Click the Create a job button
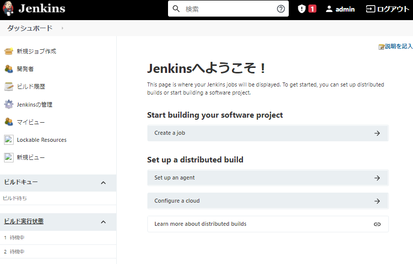Screen dimensions: 413x264 268,133
